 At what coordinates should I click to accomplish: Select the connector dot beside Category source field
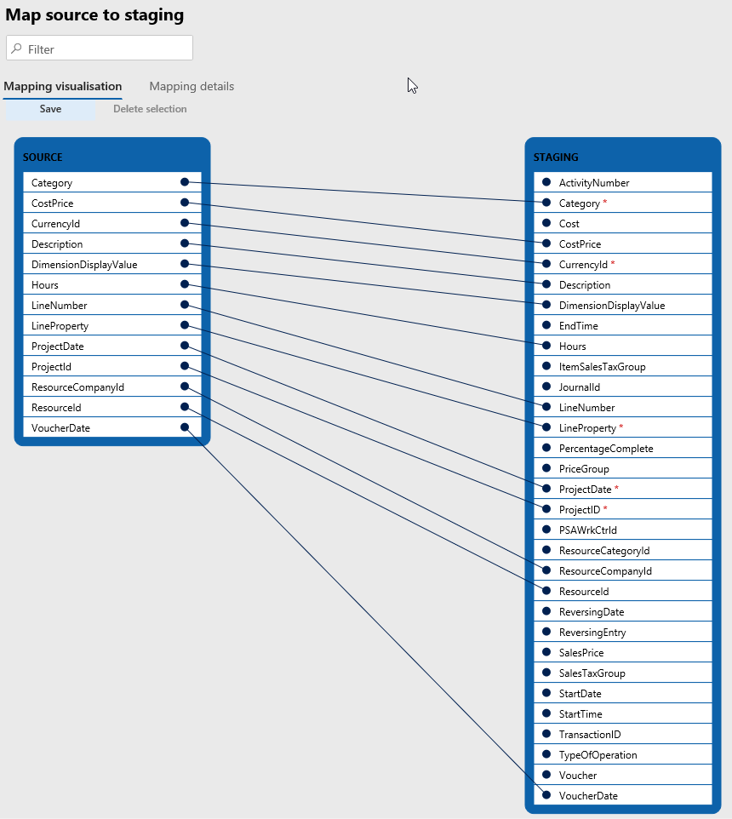point(184,181)
